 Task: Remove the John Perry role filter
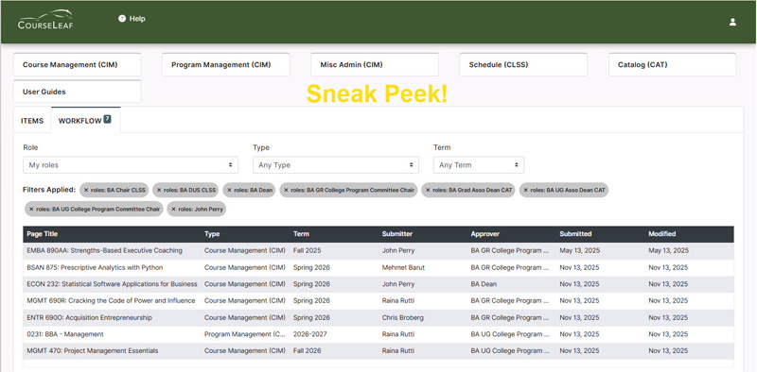tap(174, 209)
